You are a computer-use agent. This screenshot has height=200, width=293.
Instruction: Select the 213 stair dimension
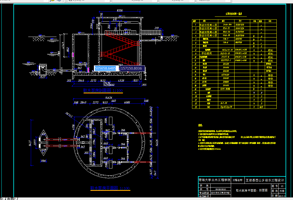(157, 28)
